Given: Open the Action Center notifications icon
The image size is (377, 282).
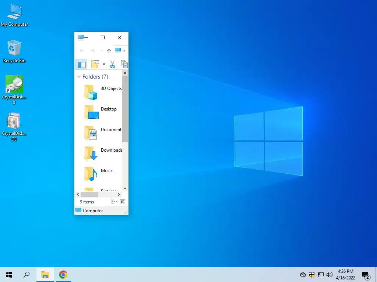Looking at the screenshot, I should point(366,275).
